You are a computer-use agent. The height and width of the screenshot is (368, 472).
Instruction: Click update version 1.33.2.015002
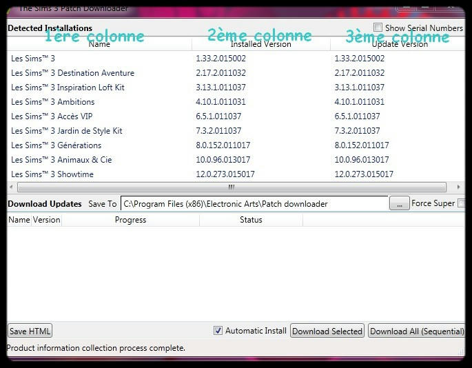(x=360, y=59)
